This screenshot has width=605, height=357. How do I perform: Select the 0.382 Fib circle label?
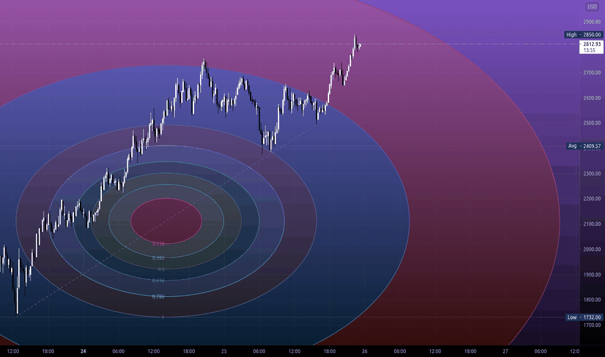pos(158,258)
